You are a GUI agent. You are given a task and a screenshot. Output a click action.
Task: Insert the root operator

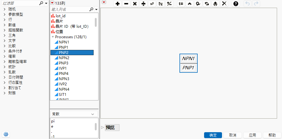click(x=161, y=4)
